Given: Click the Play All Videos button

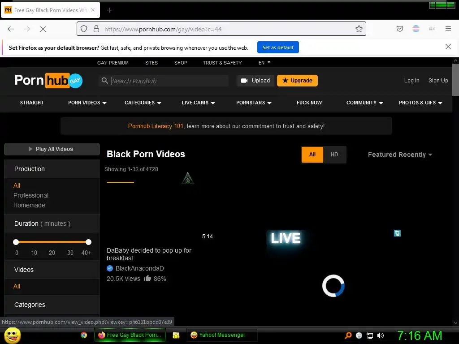Looking at the screenshot, I should (x=52, y=149).
